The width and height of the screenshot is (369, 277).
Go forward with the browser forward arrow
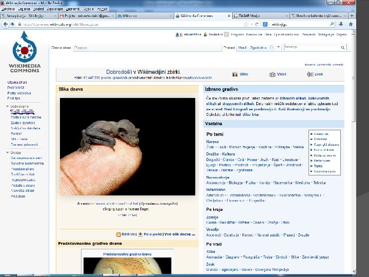pos(12,24)
